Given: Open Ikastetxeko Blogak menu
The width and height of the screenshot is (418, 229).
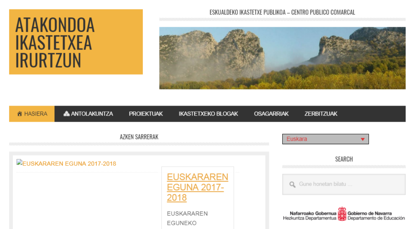Looking at the screenshot, I should (x=208, y=114).
